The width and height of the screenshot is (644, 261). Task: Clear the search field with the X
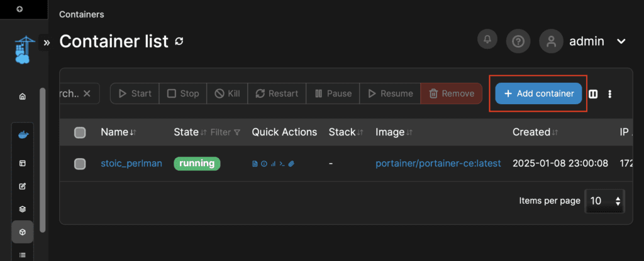click(x=87, y=93)
